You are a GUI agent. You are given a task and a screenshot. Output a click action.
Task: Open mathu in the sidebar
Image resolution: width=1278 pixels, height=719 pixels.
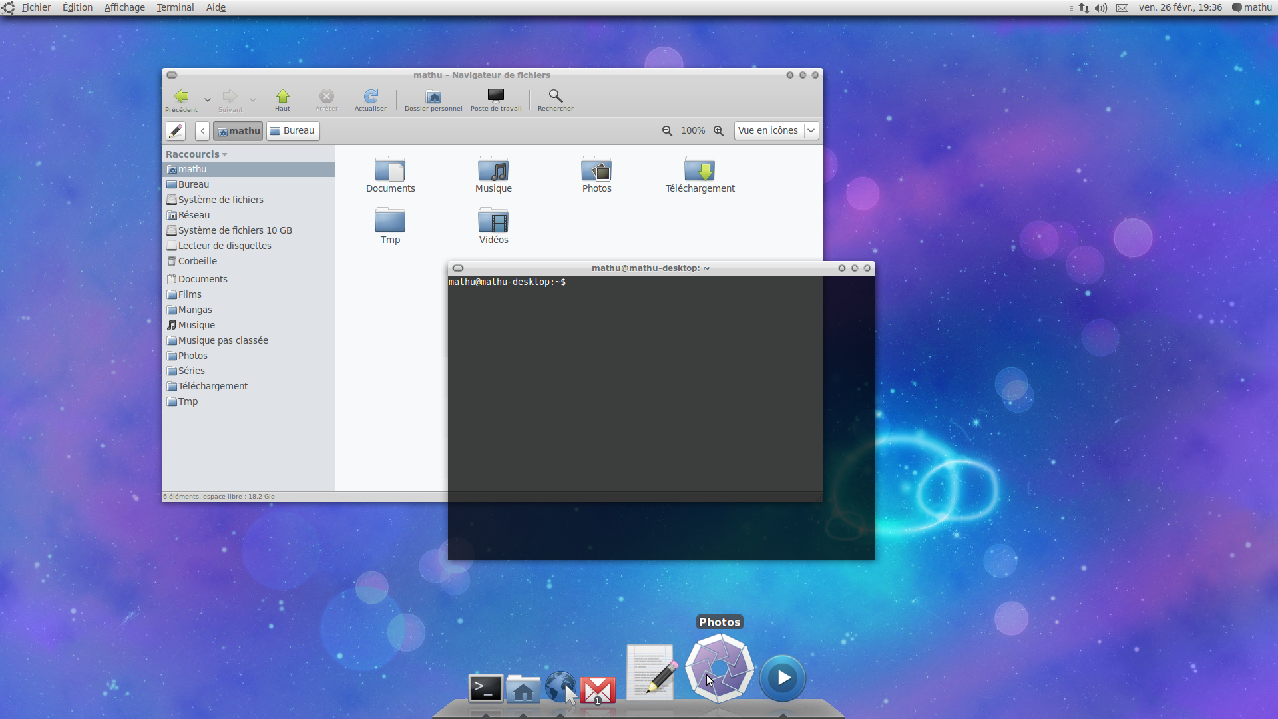pos(248,170)
